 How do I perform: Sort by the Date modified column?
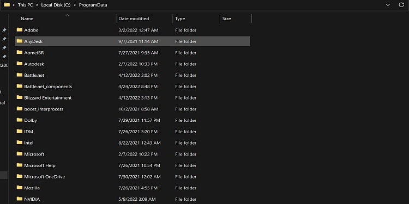pos(134,18)
